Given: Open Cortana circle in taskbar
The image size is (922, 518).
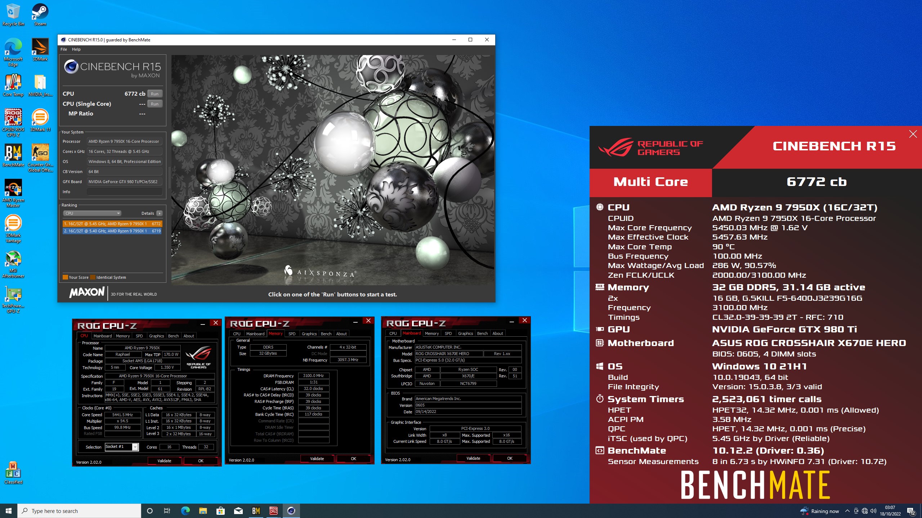Looking at the screenshot, I should 150,511.
